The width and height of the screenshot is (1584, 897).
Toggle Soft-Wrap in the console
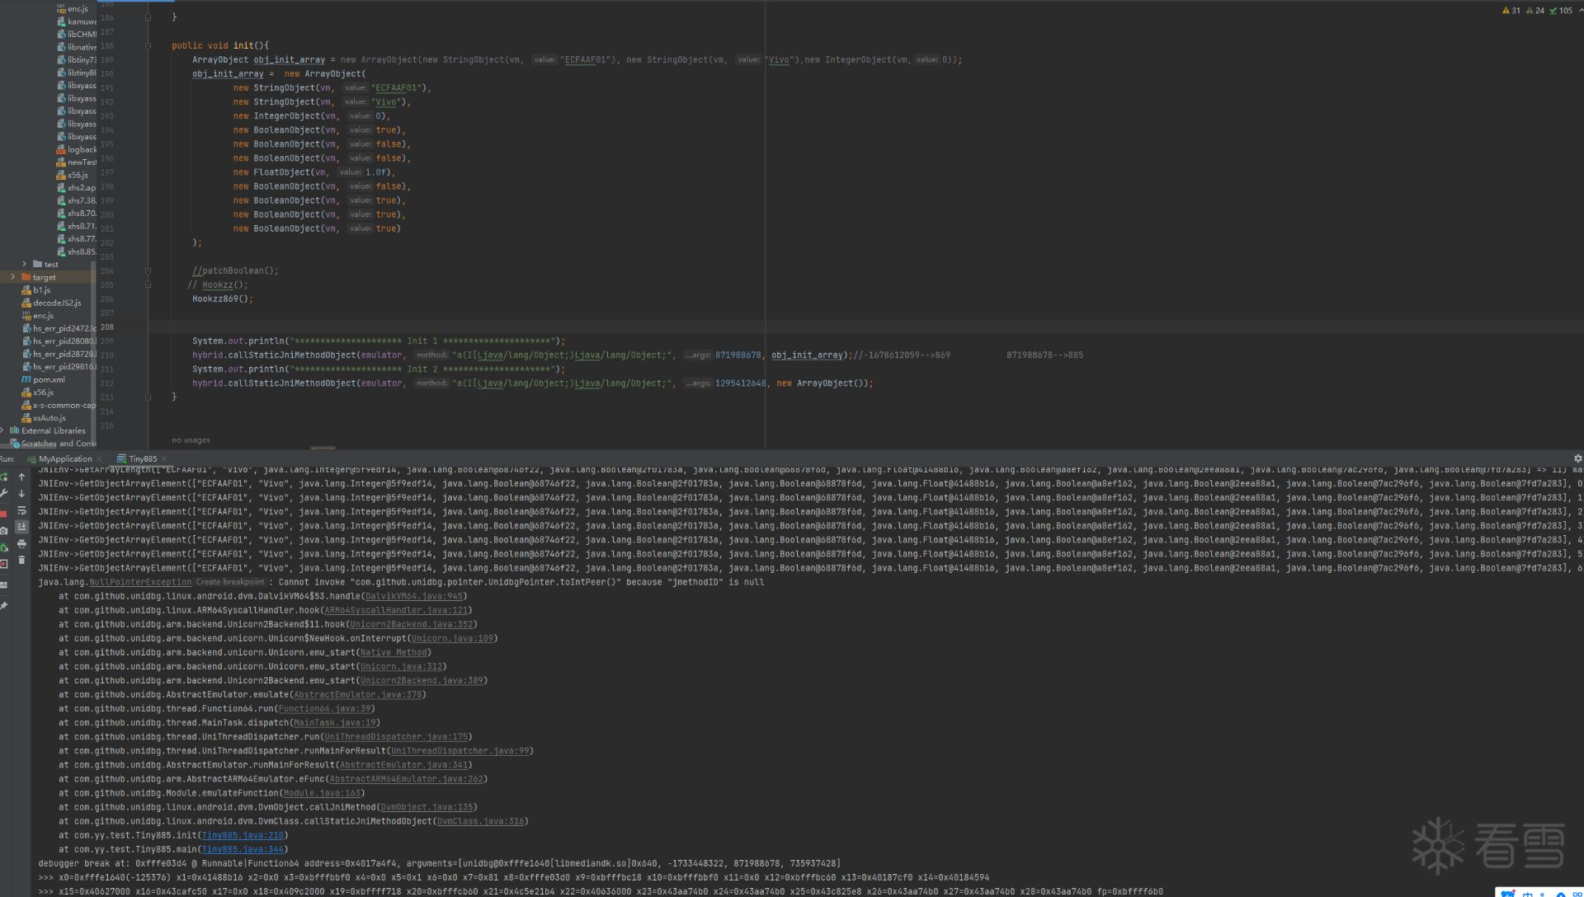pos(21,510)
